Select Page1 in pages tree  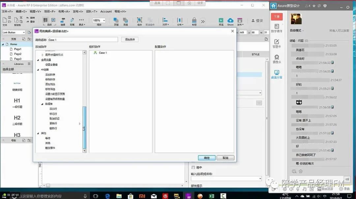18,49
